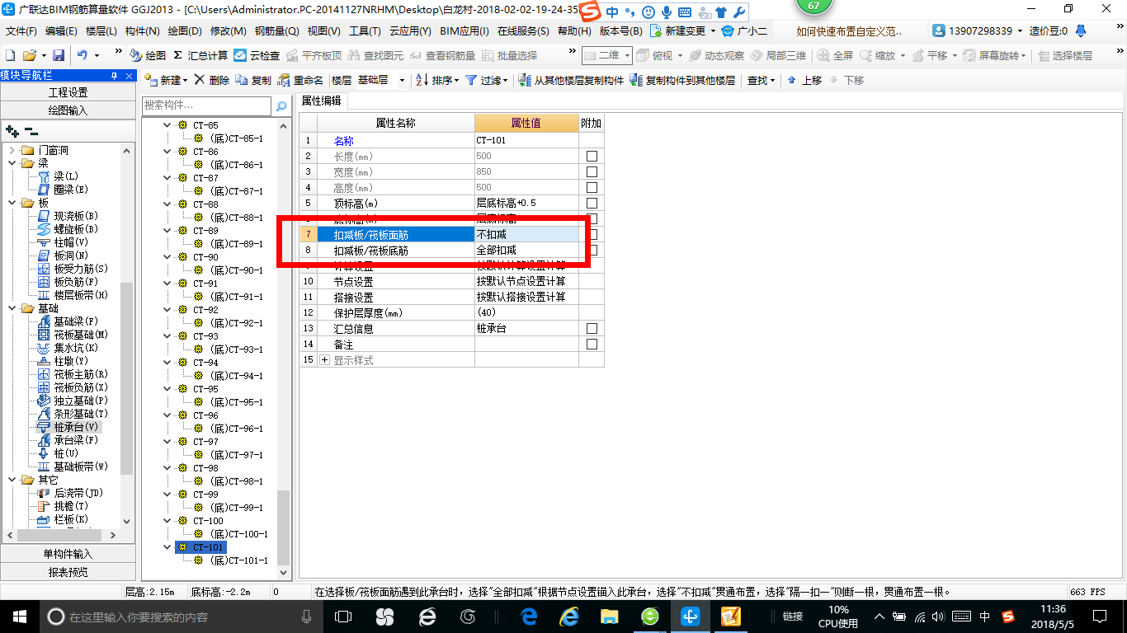
Task: Save the project with the floppy disk icon
Action: coord(59,55)
